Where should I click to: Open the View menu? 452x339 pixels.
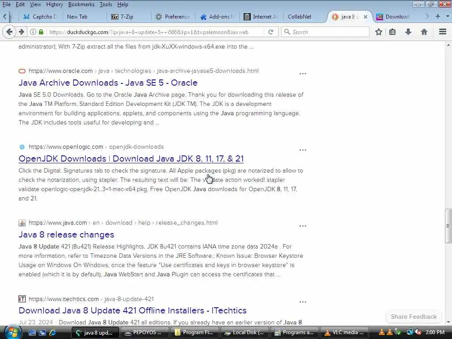click(x=35, y=4)
